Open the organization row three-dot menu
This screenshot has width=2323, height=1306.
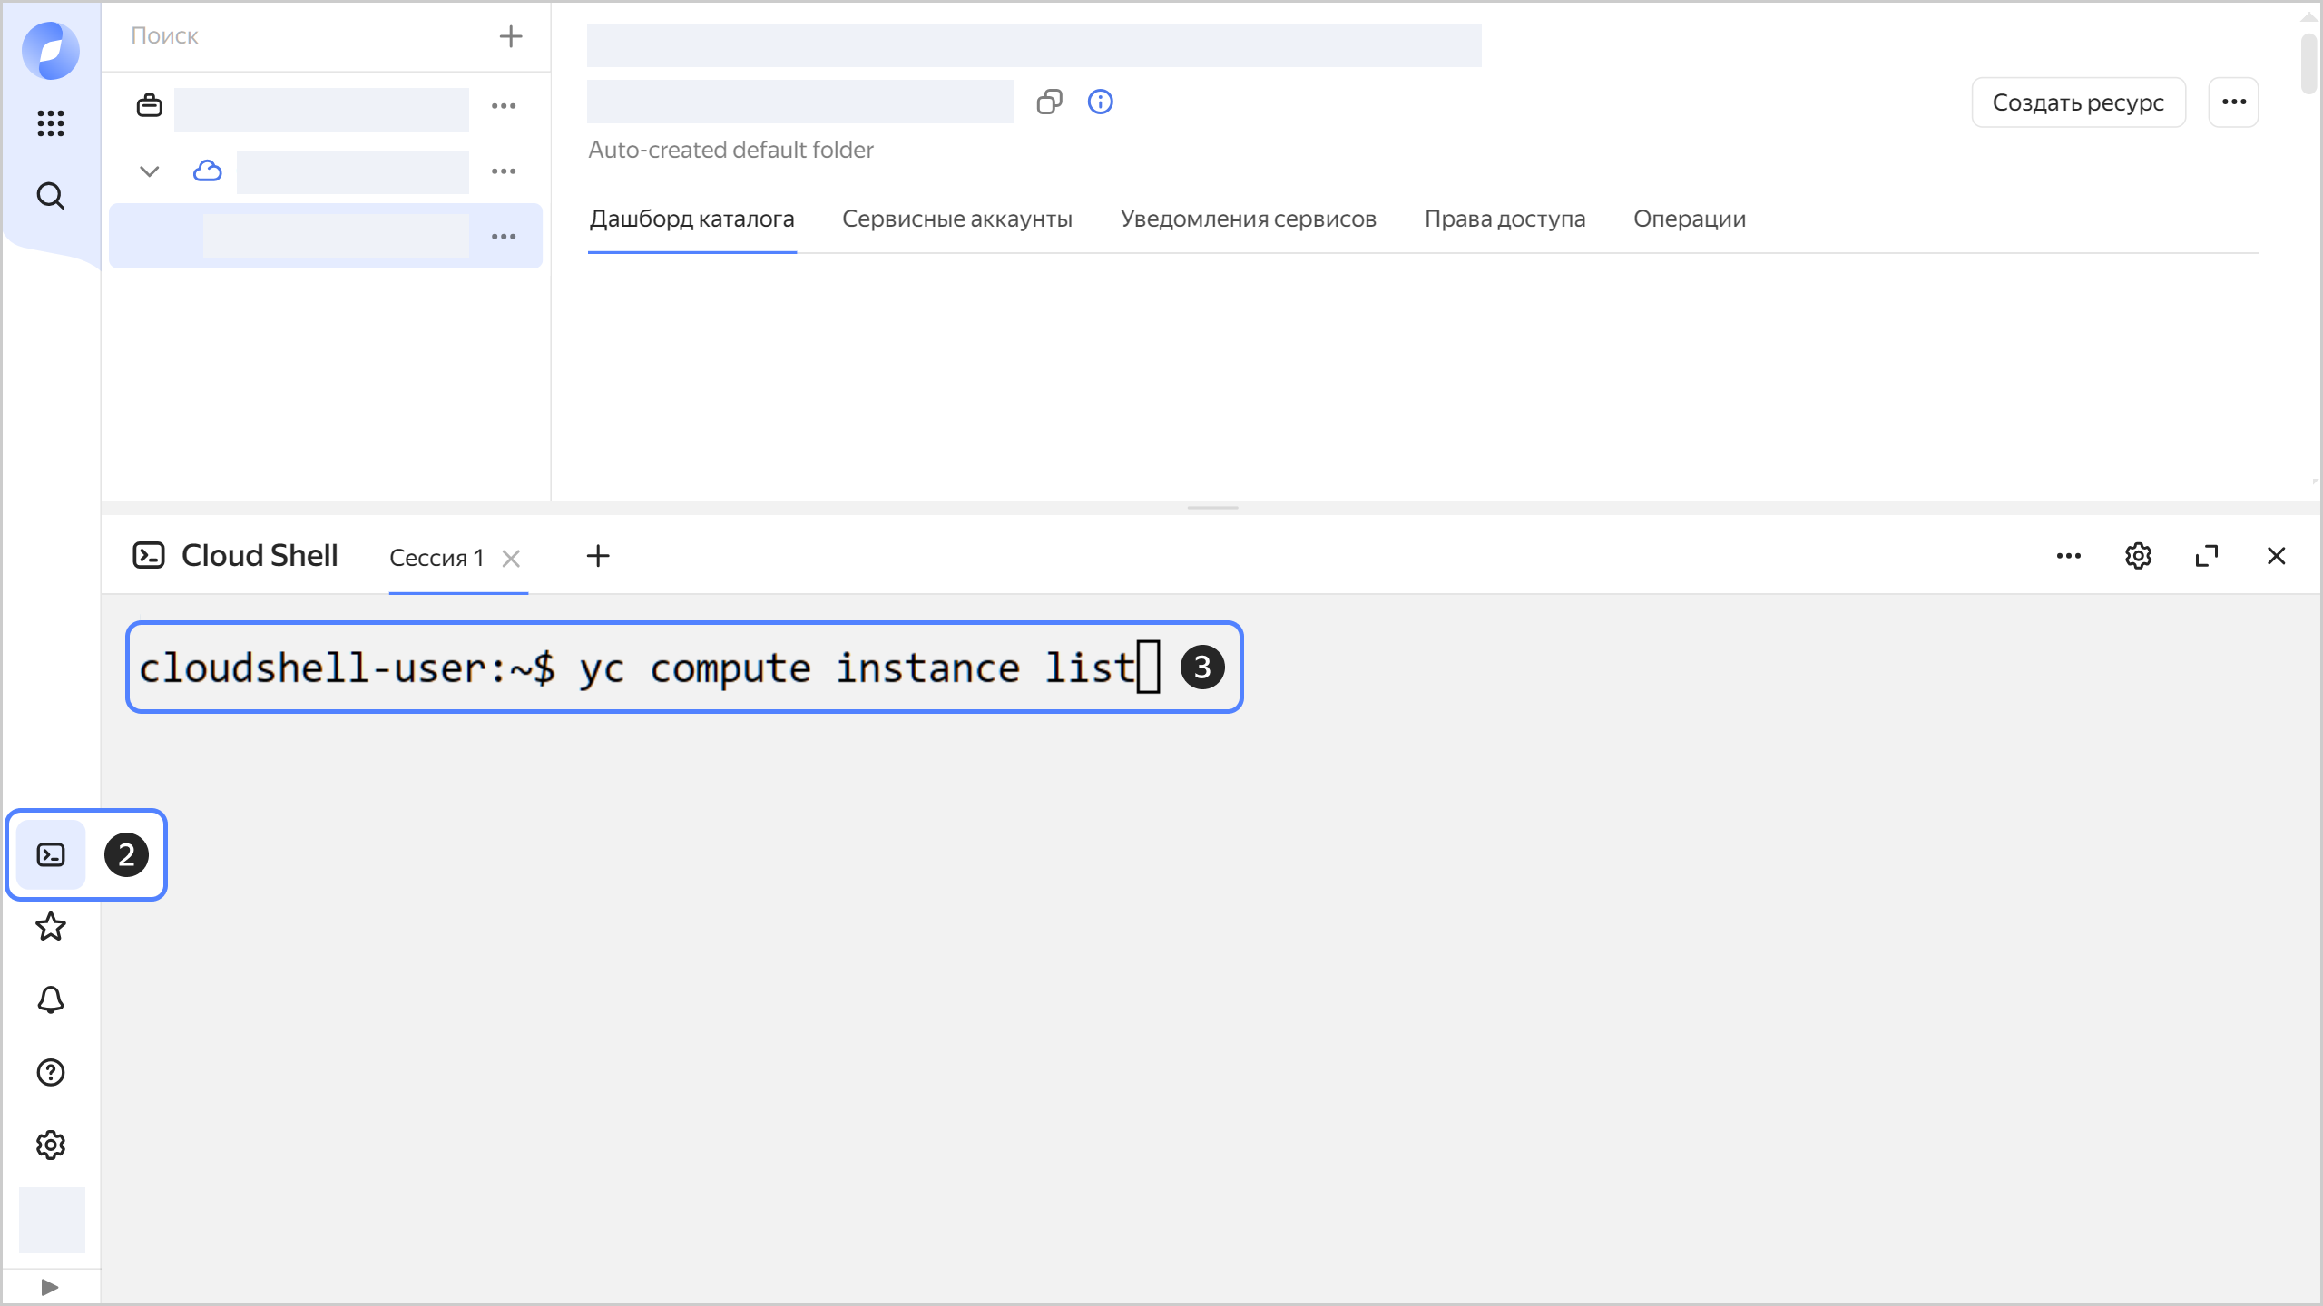click(504, 106)
